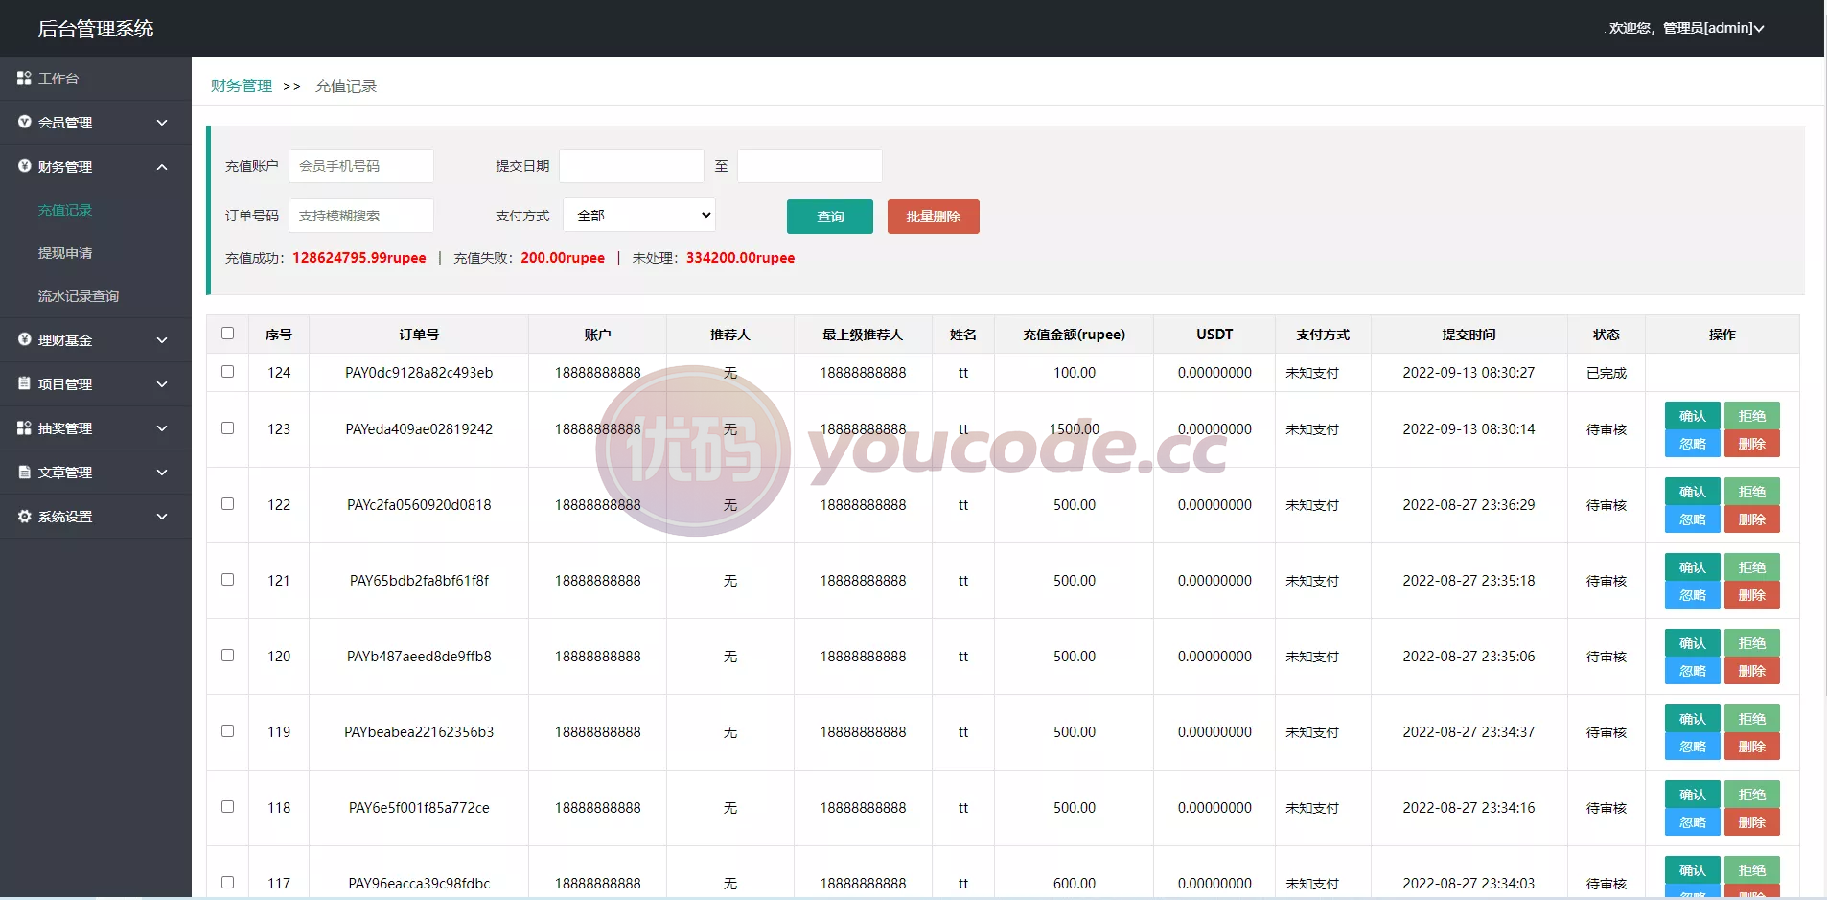Click the end date field after 至
Viewport: 1827px width, 900px height.
810,166
